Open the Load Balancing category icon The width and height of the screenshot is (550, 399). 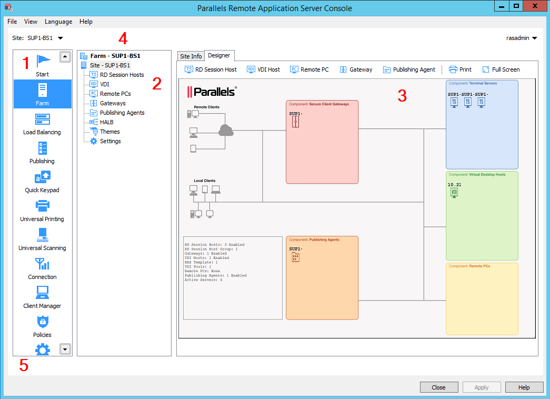(42, 119)
